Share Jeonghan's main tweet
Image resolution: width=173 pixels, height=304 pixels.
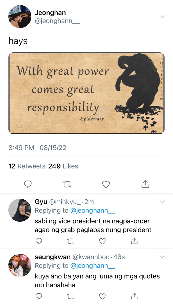(x=145, y=184)
